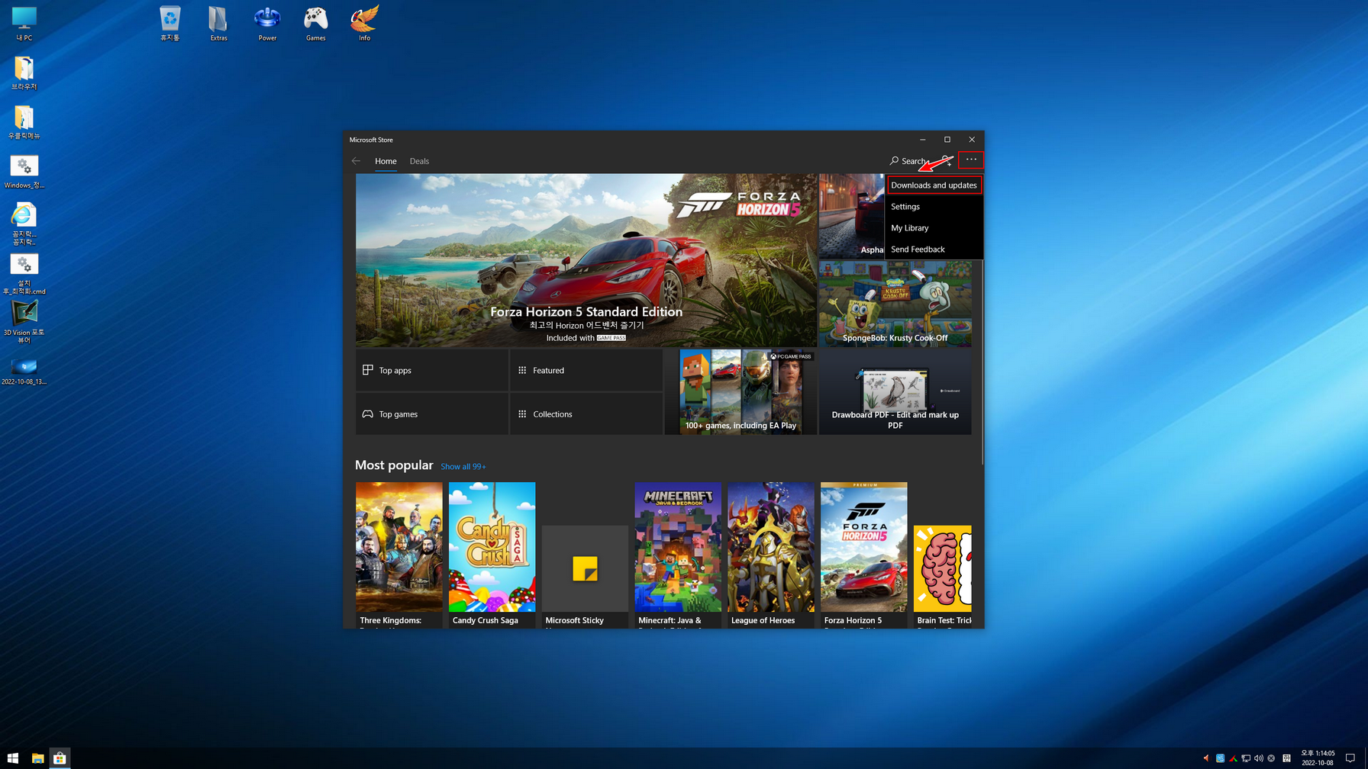Open the Three Kingdoms game card
Image resolution: width=1368 pixels, height=769 pixels.
(x=398, y=555)
